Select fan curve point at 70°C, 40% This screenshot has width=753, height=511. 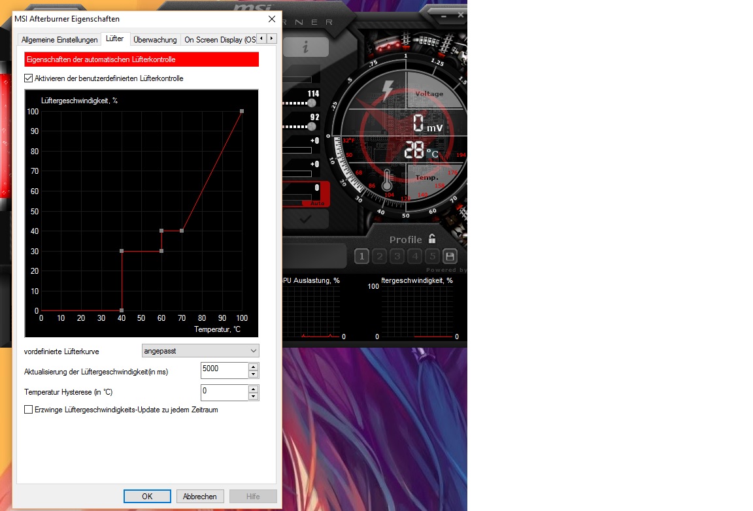(182, 231)
